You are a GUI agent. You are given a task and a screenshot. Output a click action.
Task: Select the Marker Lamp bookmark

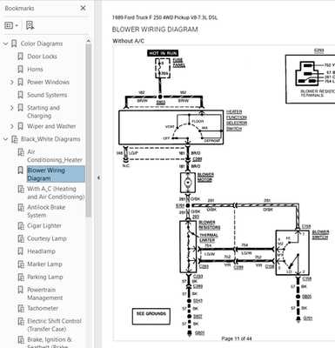(x=44, y=264)
